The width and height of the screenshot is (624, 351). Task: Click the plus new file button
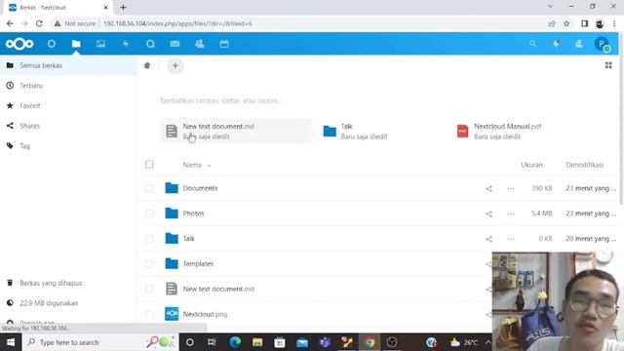point(175,65)
